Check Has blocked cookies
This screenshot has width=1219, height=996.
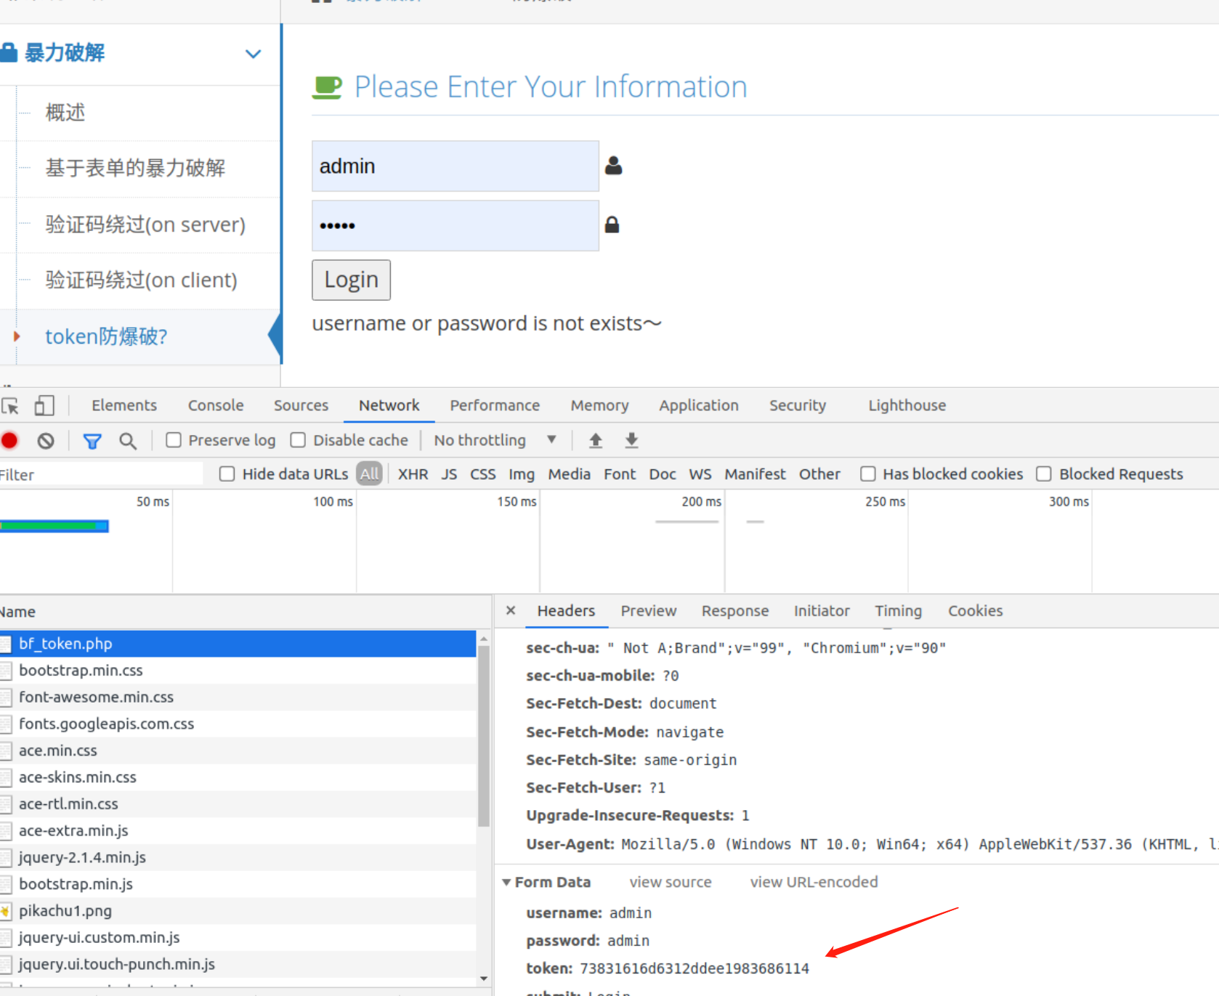tap(867, 474)
